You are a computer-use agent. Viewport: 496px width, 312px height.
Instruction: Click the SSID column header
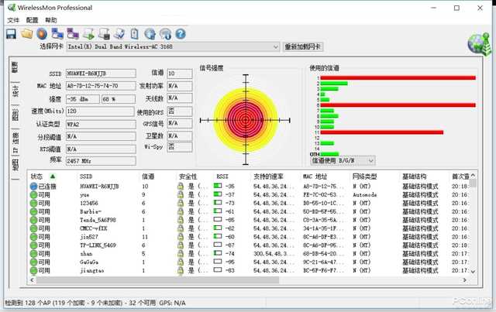pyautogui.click(x=86, y=177)
